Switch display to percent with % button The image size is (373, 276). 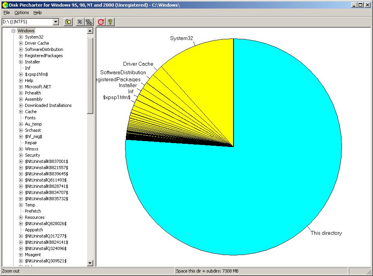80,22
